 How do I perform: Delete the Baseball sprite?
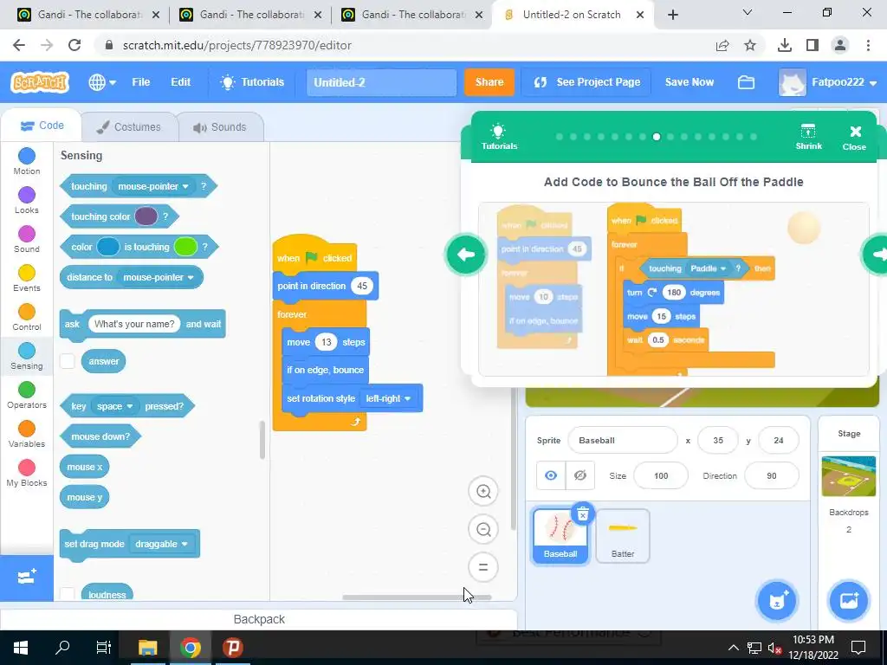point(583,513)
